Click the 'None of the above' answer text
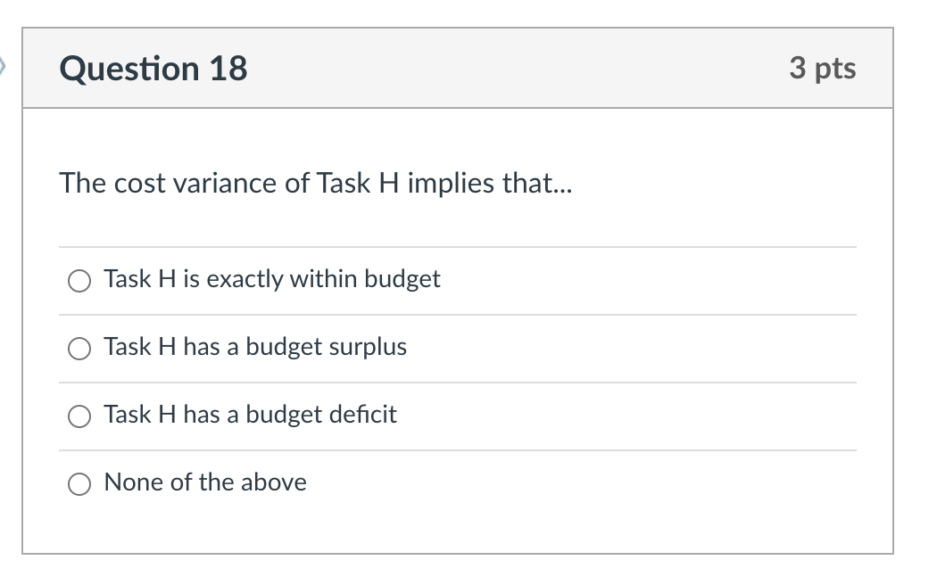This screenshot has height=585, width=937. [205, 482]
